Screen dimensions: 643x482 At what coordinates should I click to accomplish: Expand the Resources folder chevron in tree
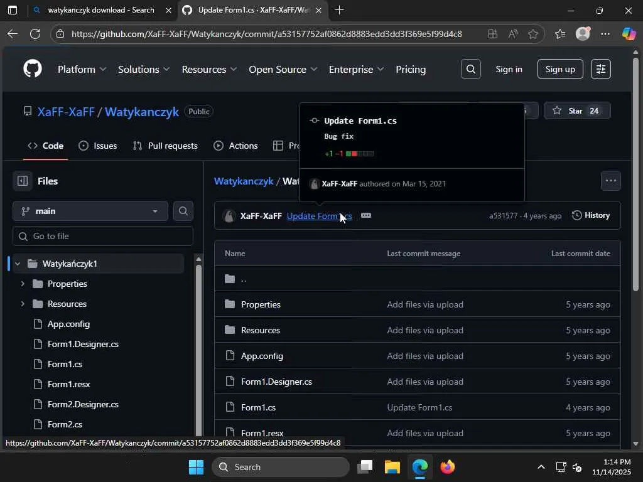(23, 304)
